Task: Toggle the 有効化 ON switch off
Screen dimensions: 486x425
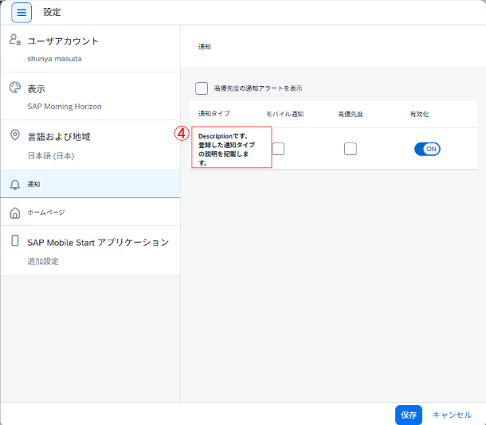Action: (x=427, y=149)
